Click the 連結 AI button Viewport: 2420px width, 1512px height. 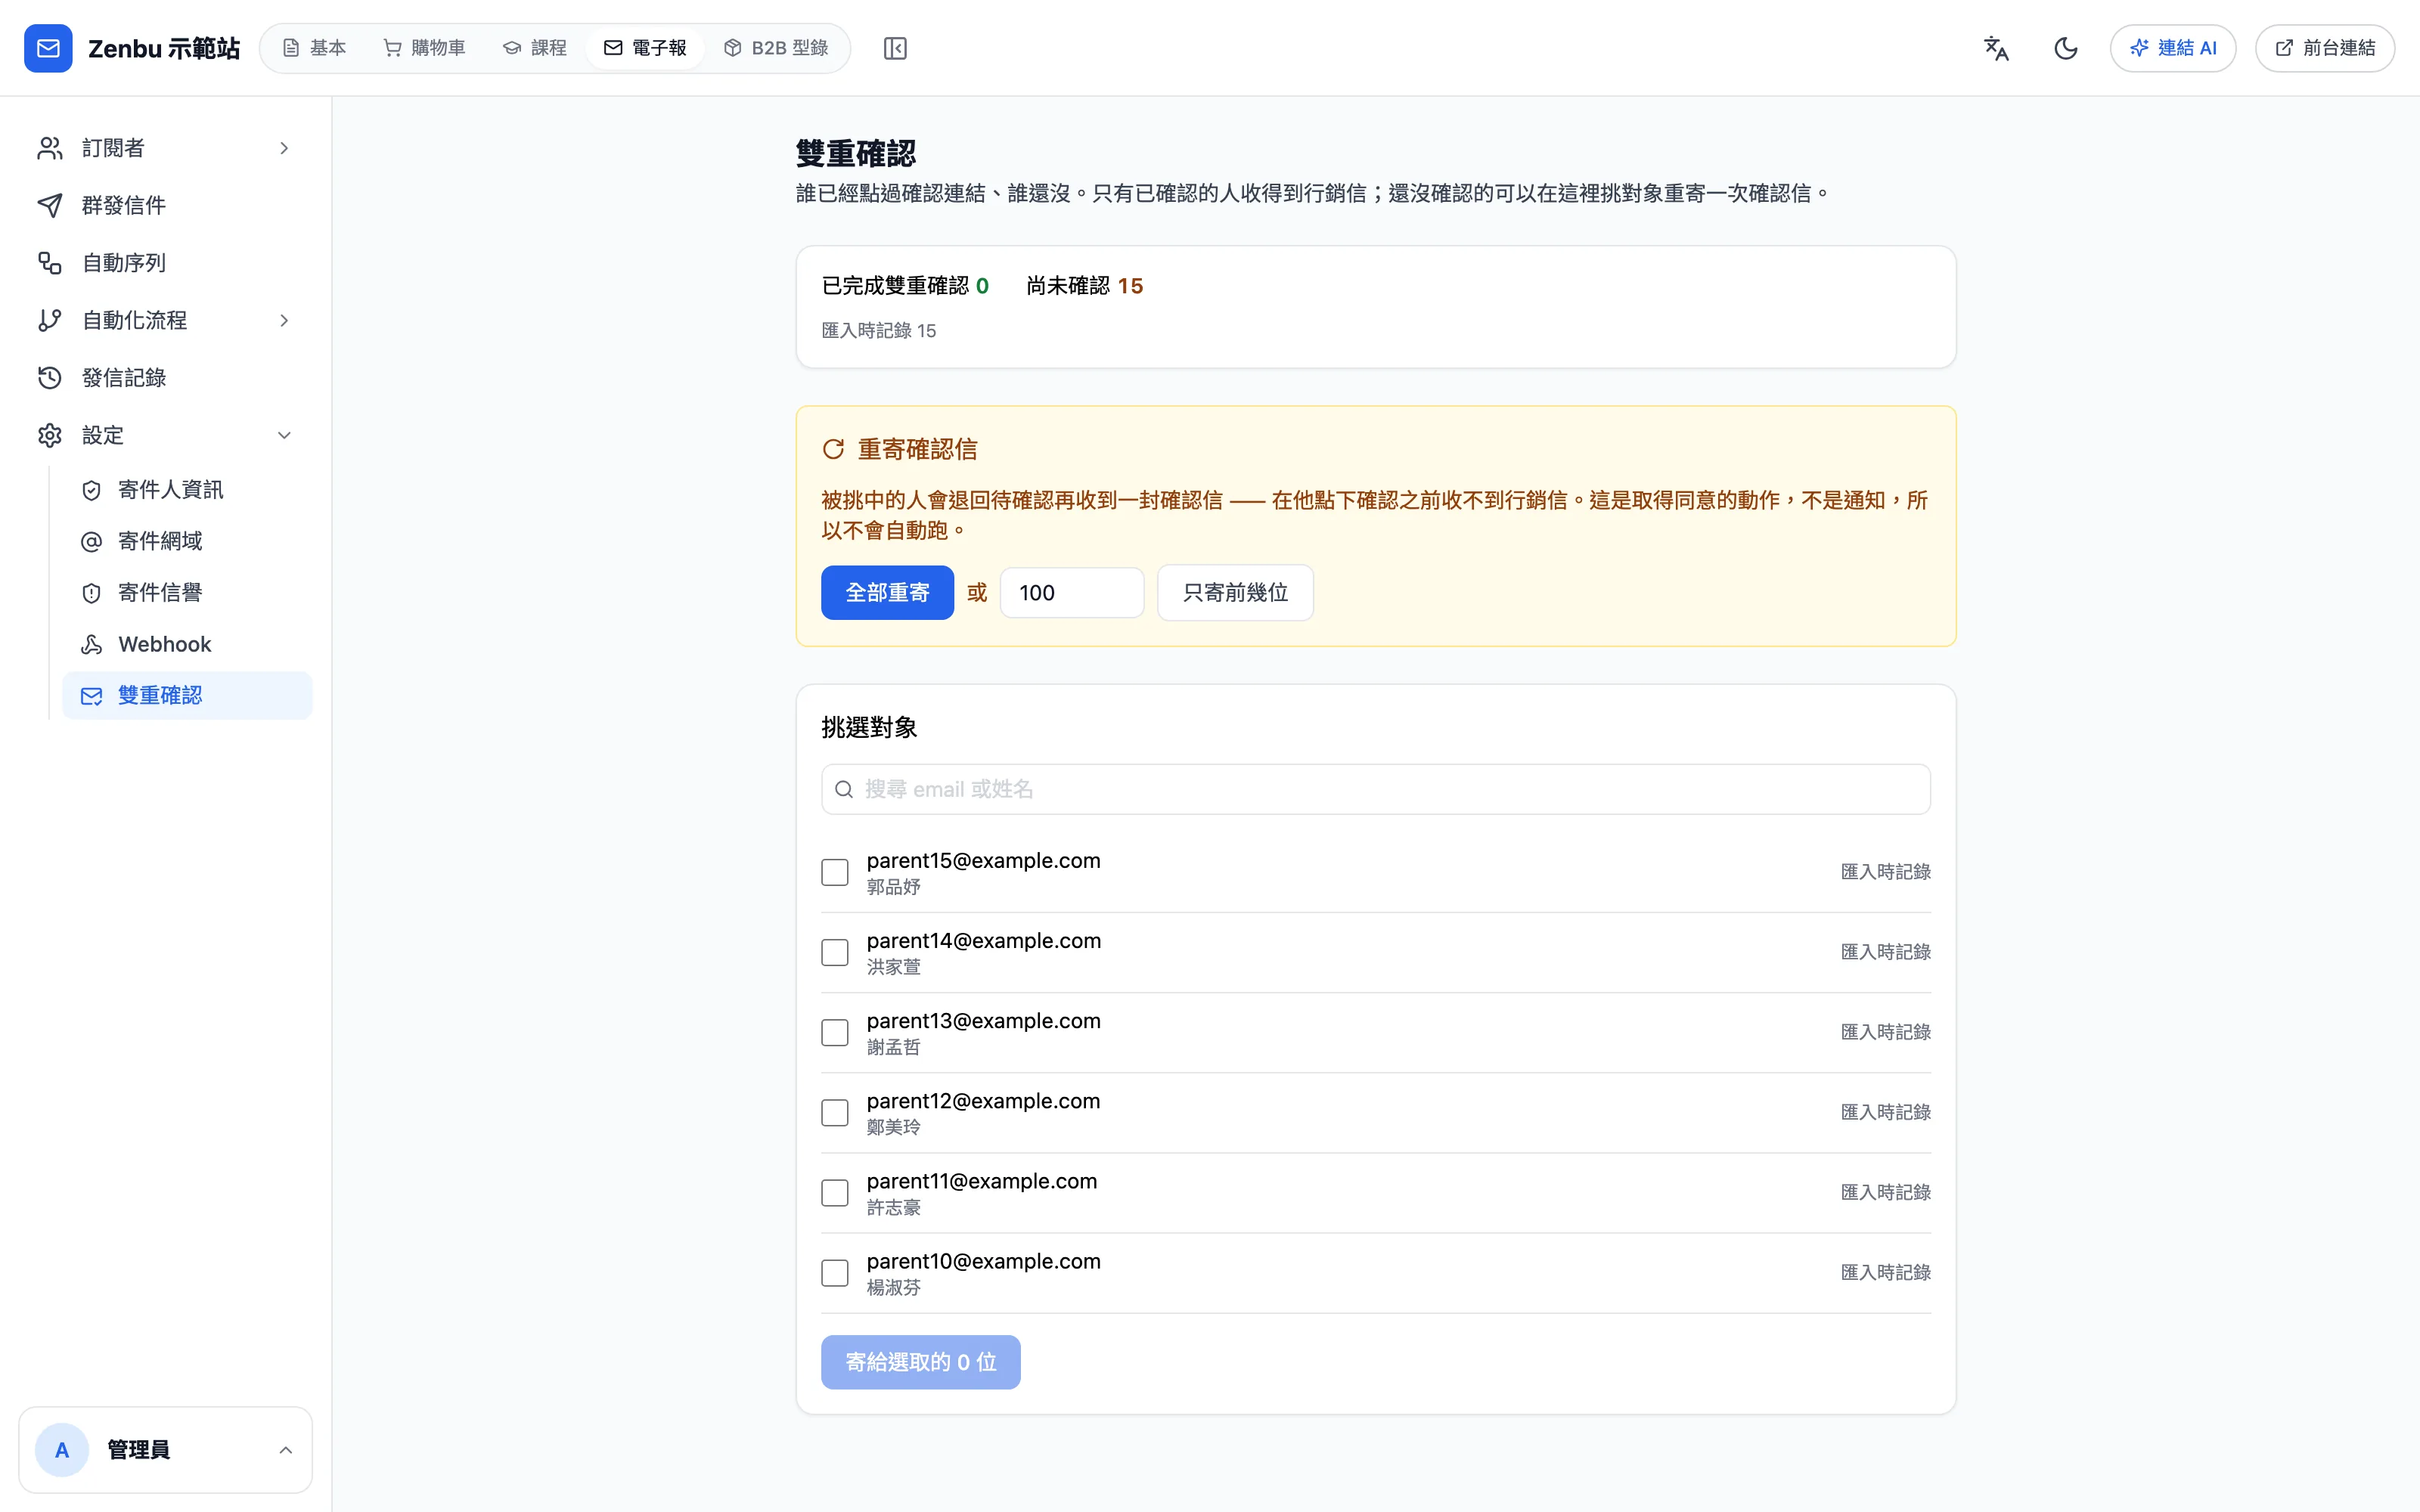2172,48
